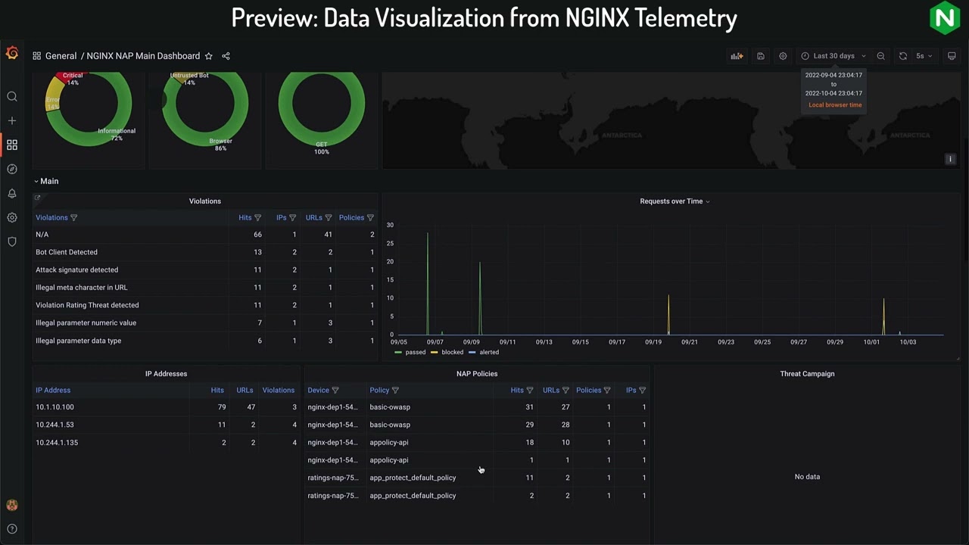The height and width of the screenshot is (545, 969).
Task: Open the Dashboards grid icon in sidebar
Action: [12, 145]
